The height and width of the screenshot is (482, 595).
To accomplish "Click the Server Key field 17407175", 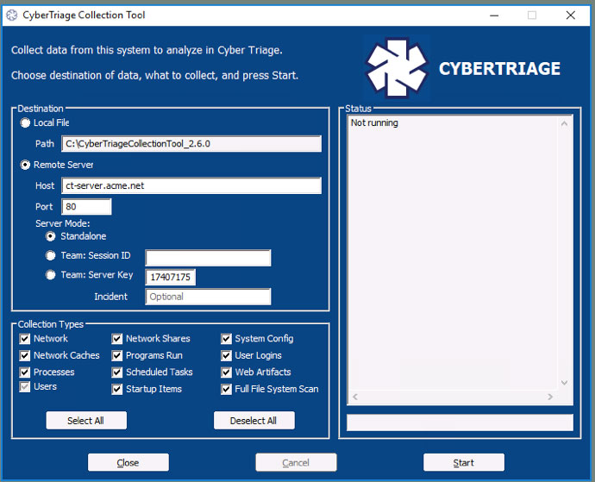I will (171, 277).
